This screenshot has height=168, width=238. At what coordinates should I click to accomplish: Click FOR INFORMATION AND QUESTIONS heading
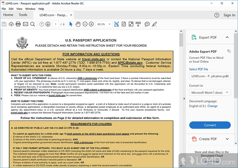coord(91,54)
